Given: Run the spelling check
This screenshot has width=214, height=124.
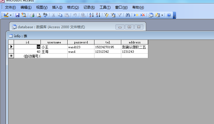Looking at the screenshot, I should coord(45,15).
